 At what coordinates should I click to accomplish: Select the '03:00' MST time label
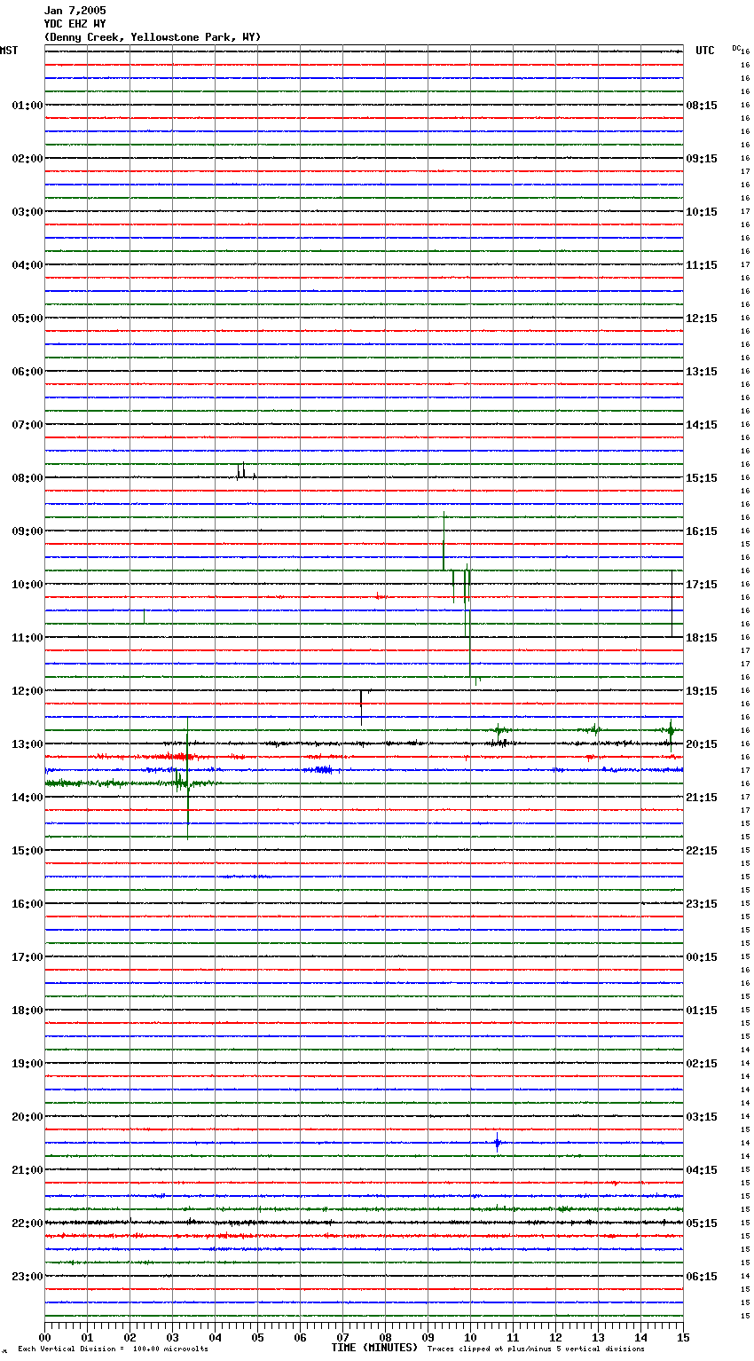click(x=27, y=212)
